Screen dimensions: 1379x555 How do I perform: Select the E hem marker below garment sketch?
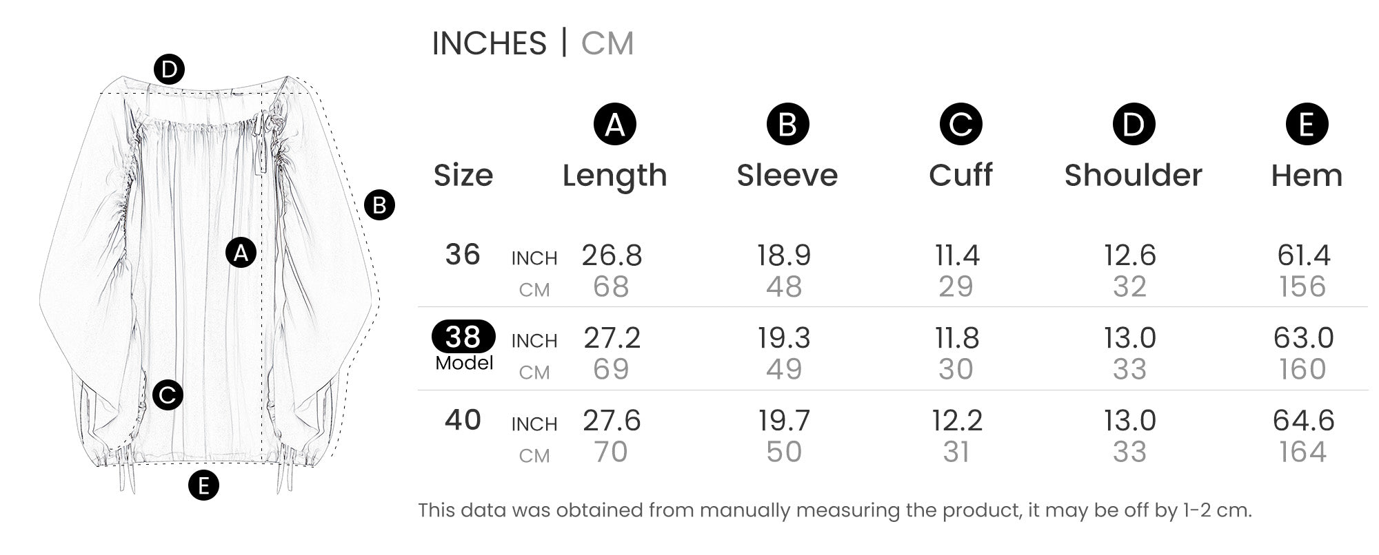[203, 485]
